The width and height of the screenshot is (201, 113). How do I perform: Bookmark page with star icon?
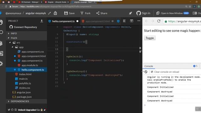pyautogui.click(x=190, y=6)
